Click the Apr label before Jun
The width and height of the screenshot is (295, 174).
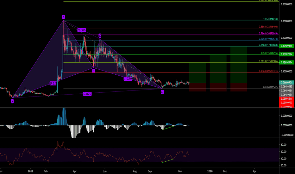click(75, 171)
